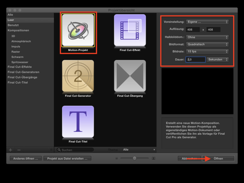Open the Impuls category

pyautogui.click(x=16, y=47)
